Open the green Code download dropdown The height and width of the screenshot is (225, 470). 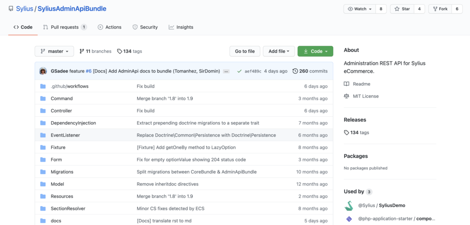[315, 51]
